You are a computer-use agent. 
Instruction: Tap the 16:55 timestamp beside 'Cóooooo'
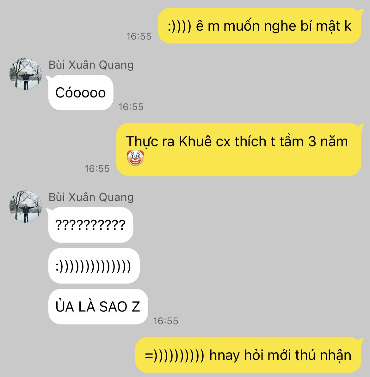click(131, 107)
